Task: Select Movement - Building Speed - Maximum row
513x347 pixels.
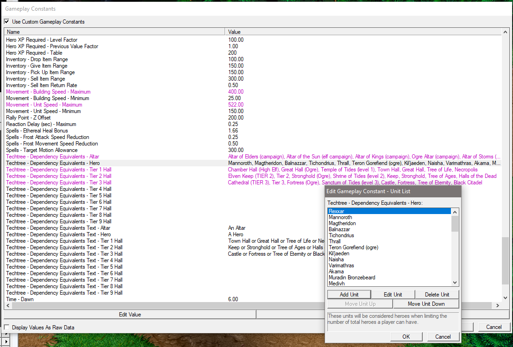Action: [x=253, y=92]
